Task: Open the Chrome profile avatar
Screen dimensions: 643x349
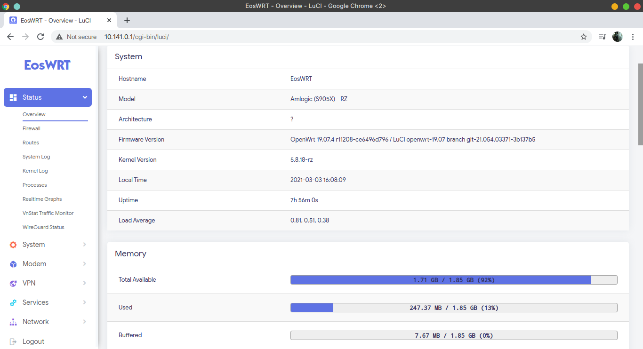Action: pyautogui.click(x=618, y=37)
